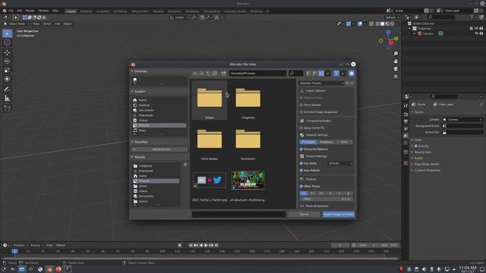Image resolution: width=486 pixels, height=273 pixels.
Task: Switch file display to thumbnails mode
Action: (x=321, y=74)
